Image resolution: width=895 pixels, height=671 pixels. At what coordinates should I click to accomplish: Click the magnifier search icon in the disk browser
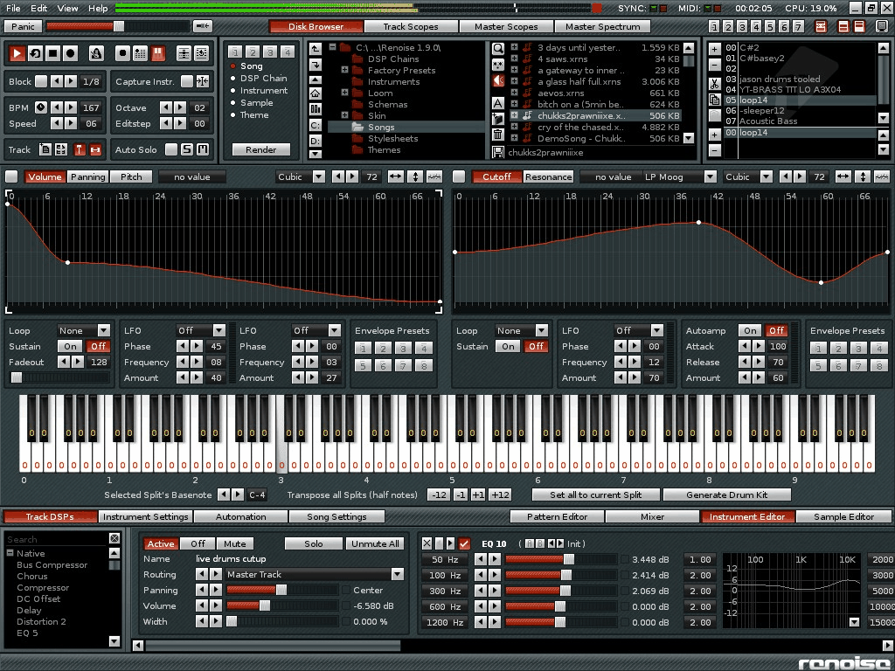tap(497, 49)
